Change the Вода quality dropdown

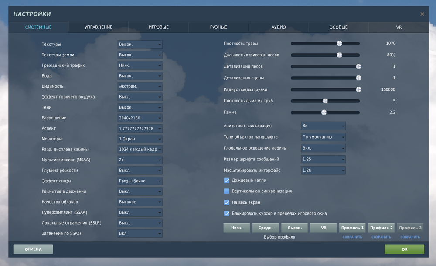pyautogui.click(x=140, y=76)
